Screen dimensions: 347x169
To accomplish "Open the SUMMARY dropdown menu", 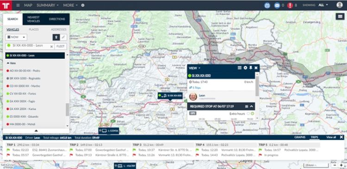I will (48, 5).
